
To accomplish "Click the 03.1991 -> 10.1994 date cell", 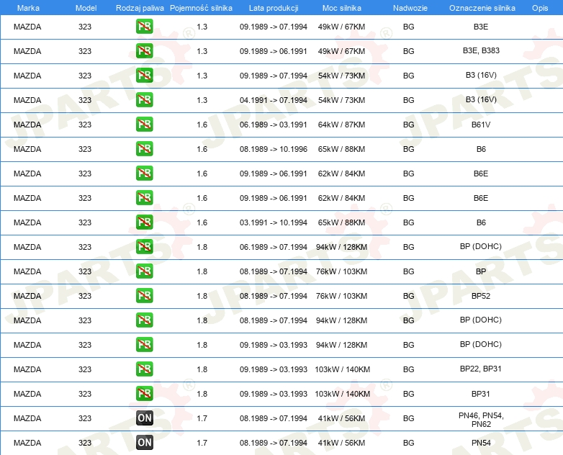I will [274, 222].
